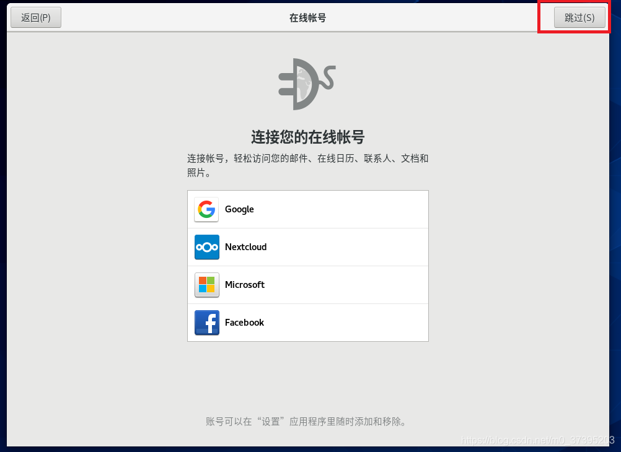This screenshot has width=621, height=452.
Task: Click the online accounts plug icon
Action: click(307, 84)
